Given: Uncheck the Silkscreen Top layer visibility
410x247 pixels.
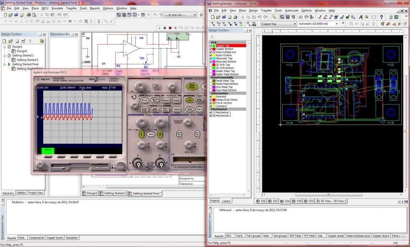Looking at the screenshot, I should [x=210, y=58].
